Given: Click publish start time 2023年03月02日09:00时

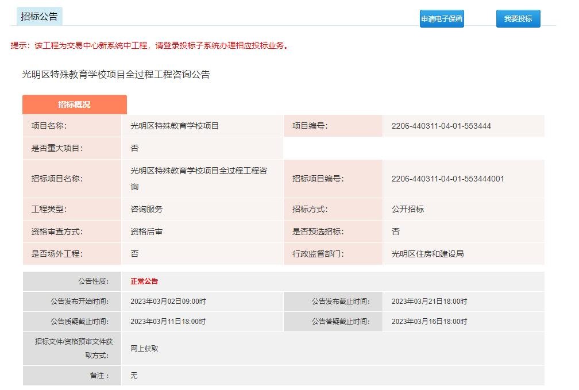Looking at the screenshot, I should click(168, 302).
